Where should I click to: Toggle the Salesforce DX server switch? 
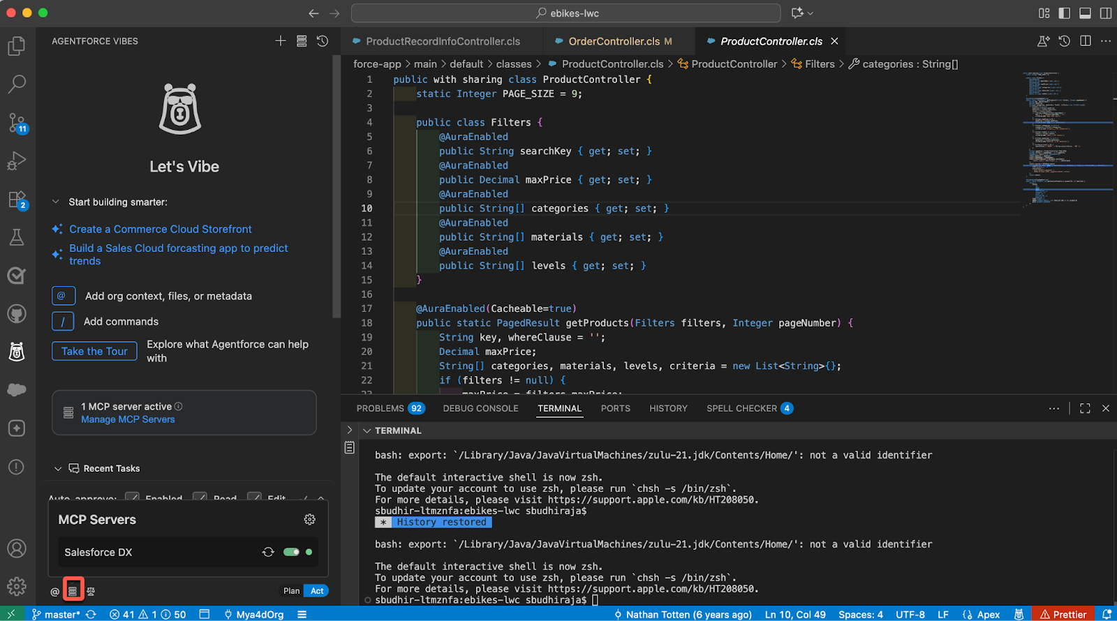291,552
